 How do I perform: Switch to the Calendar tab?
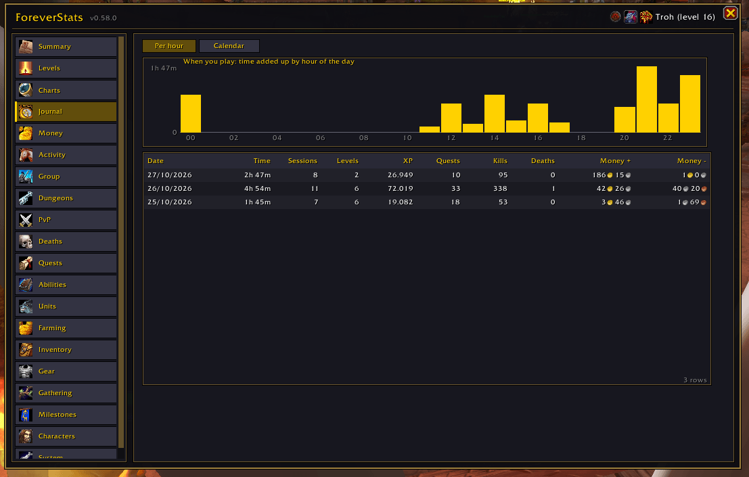[229, 46]
